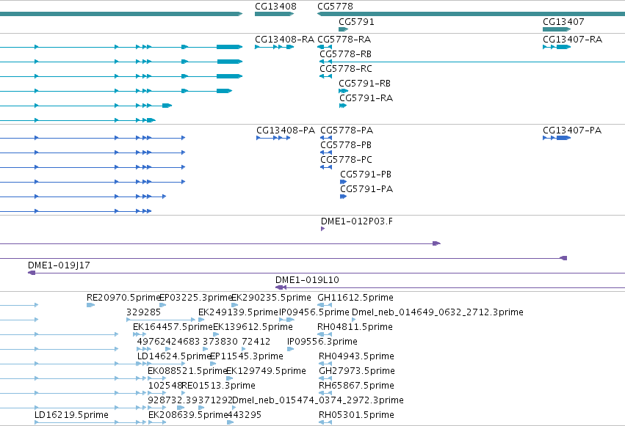Viewport: 625px width, 426px height.
Task: Open transcript label CG5791-RA
Action: pos(366,98)
